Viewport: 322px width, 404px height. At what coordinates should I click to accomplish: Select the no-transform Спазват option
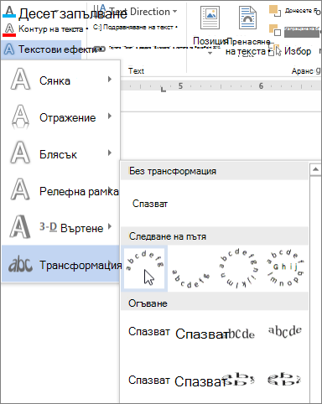(150, 204)
